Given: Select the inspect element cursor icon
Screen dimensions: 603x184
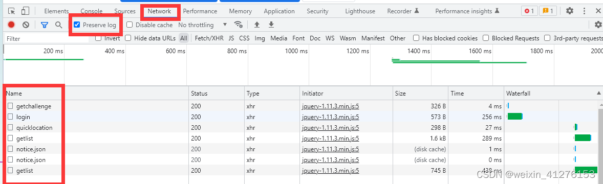Looking at the screenshot, I should tap(11, 11).
